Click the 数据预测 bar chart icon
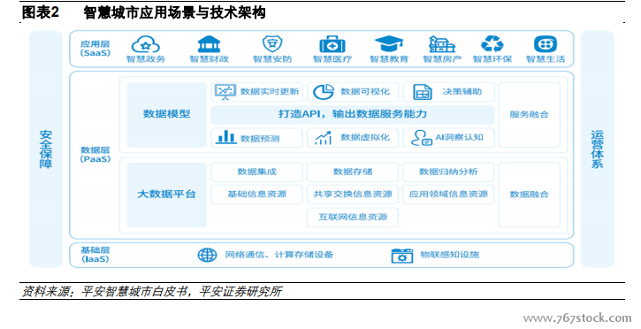Image resolution: width=641 pixels, height=329 pixels. click(x=226, y=137)
